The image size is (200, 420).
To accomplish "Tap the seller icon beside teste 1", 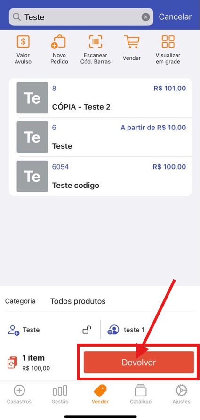I will click(113, 330).
